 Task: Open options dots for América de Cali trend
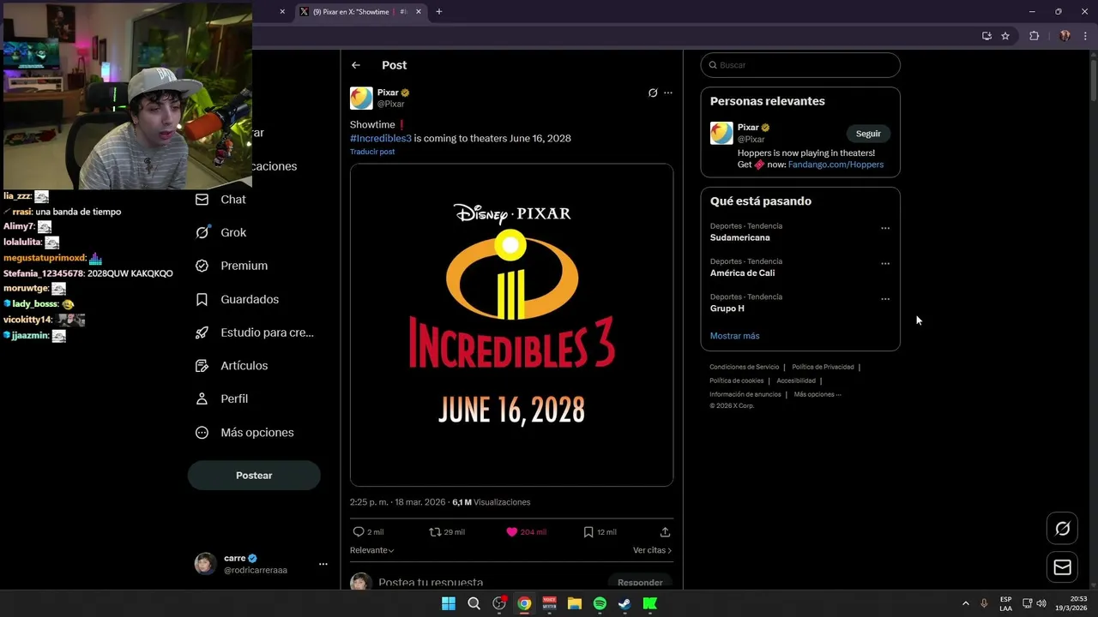(x=885, y=264)
